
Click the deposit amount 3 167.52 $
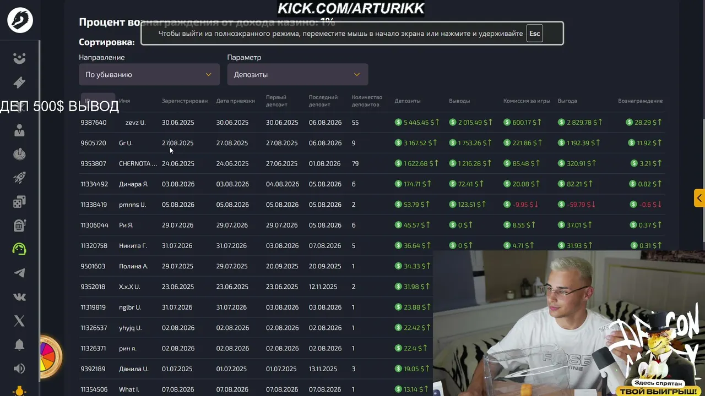[x=416, y=143]
